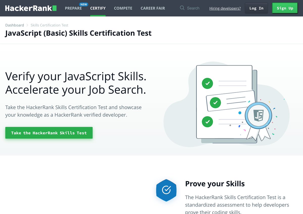Click the Log In button

click(x=256, y=8)
